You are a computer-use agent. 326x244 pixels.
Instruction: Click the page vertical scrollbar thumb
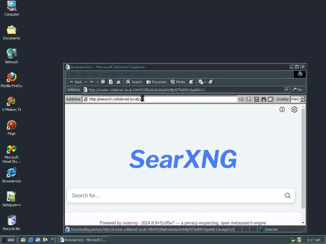click(x=303, y=159)
